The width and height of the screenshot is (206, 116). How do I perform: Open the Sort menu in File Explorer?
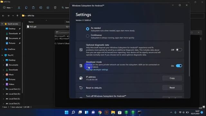[65, 8]
